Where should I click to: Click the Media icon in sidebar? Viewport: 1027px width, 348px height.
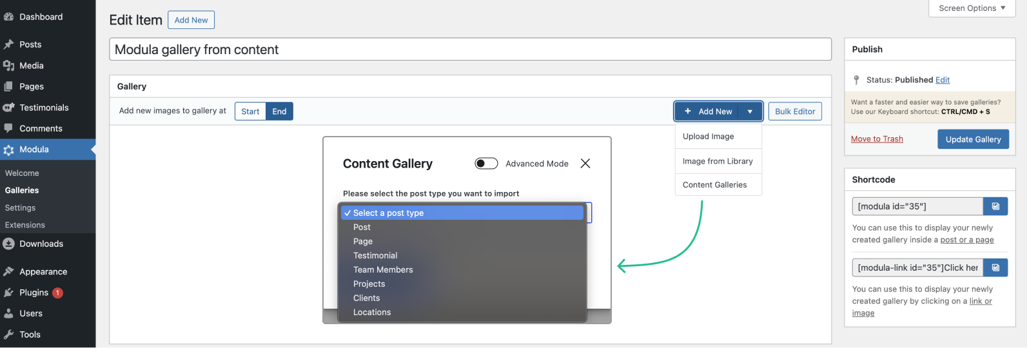[8, 66]
